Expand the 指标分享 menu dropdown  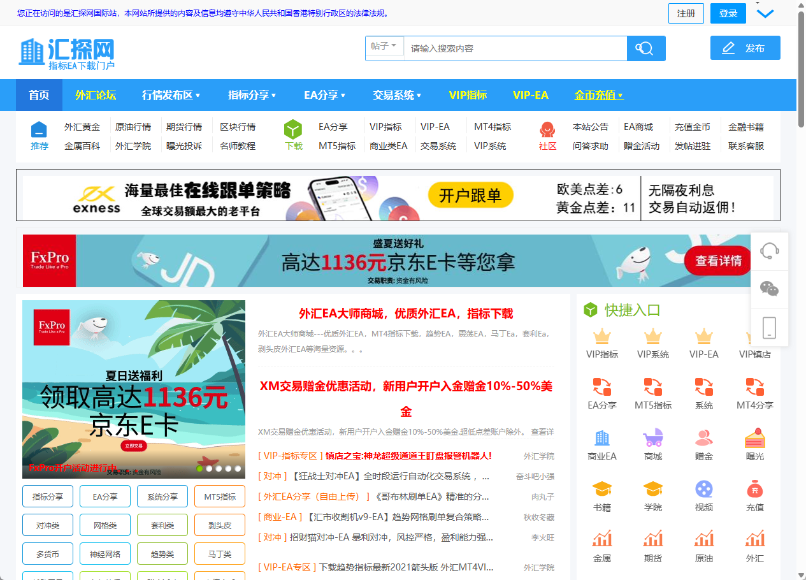click(250, 94)
